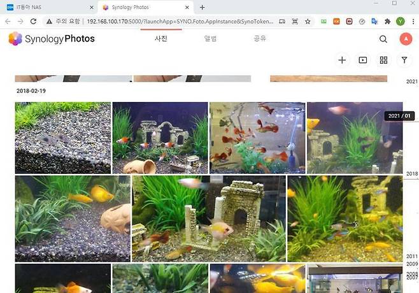Select the 사진 tab
The image size is (419, 293).
point(161,39)
